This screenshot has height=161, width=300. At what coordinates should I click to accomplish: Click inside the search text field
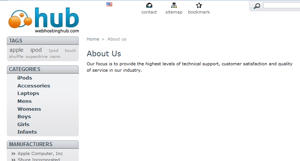tap(281, 6)
